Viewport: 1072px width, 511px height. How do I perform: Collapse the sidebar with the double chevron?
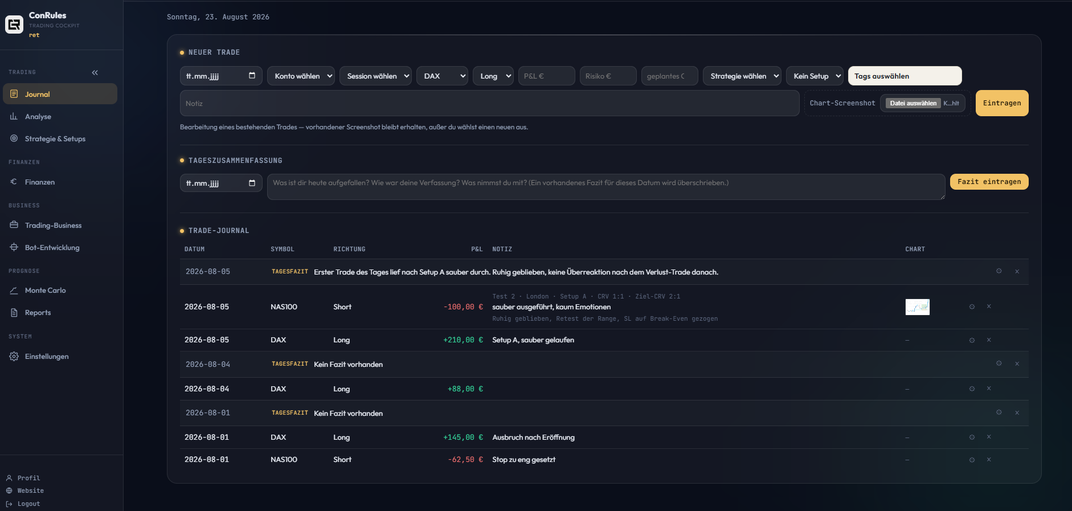pos(95,72)
